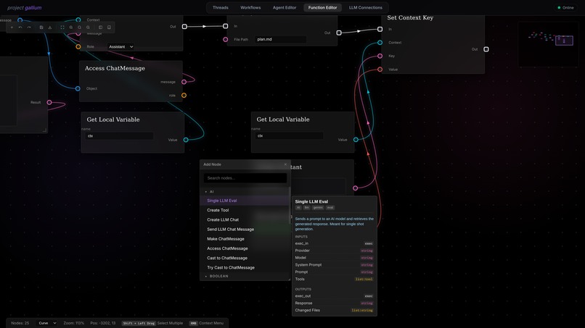The height and width of the screenshot is (328, 585).
Task: Click the File Path field containing plan.md
Action: (x=281, y=39)
